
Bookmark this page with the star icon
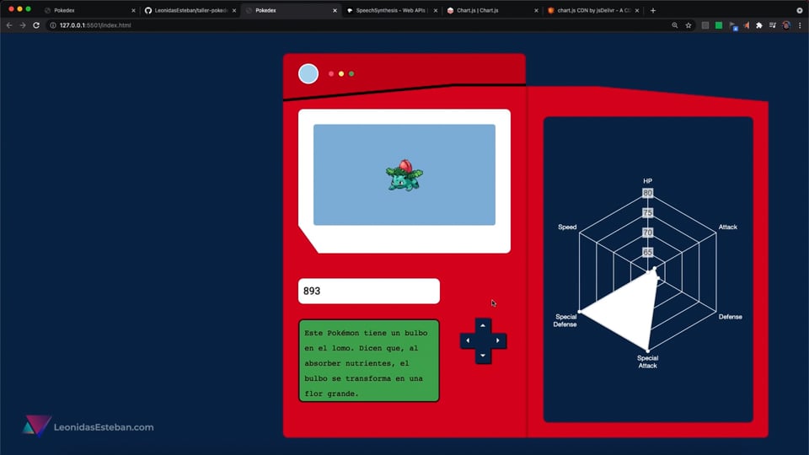pos(688,25)
